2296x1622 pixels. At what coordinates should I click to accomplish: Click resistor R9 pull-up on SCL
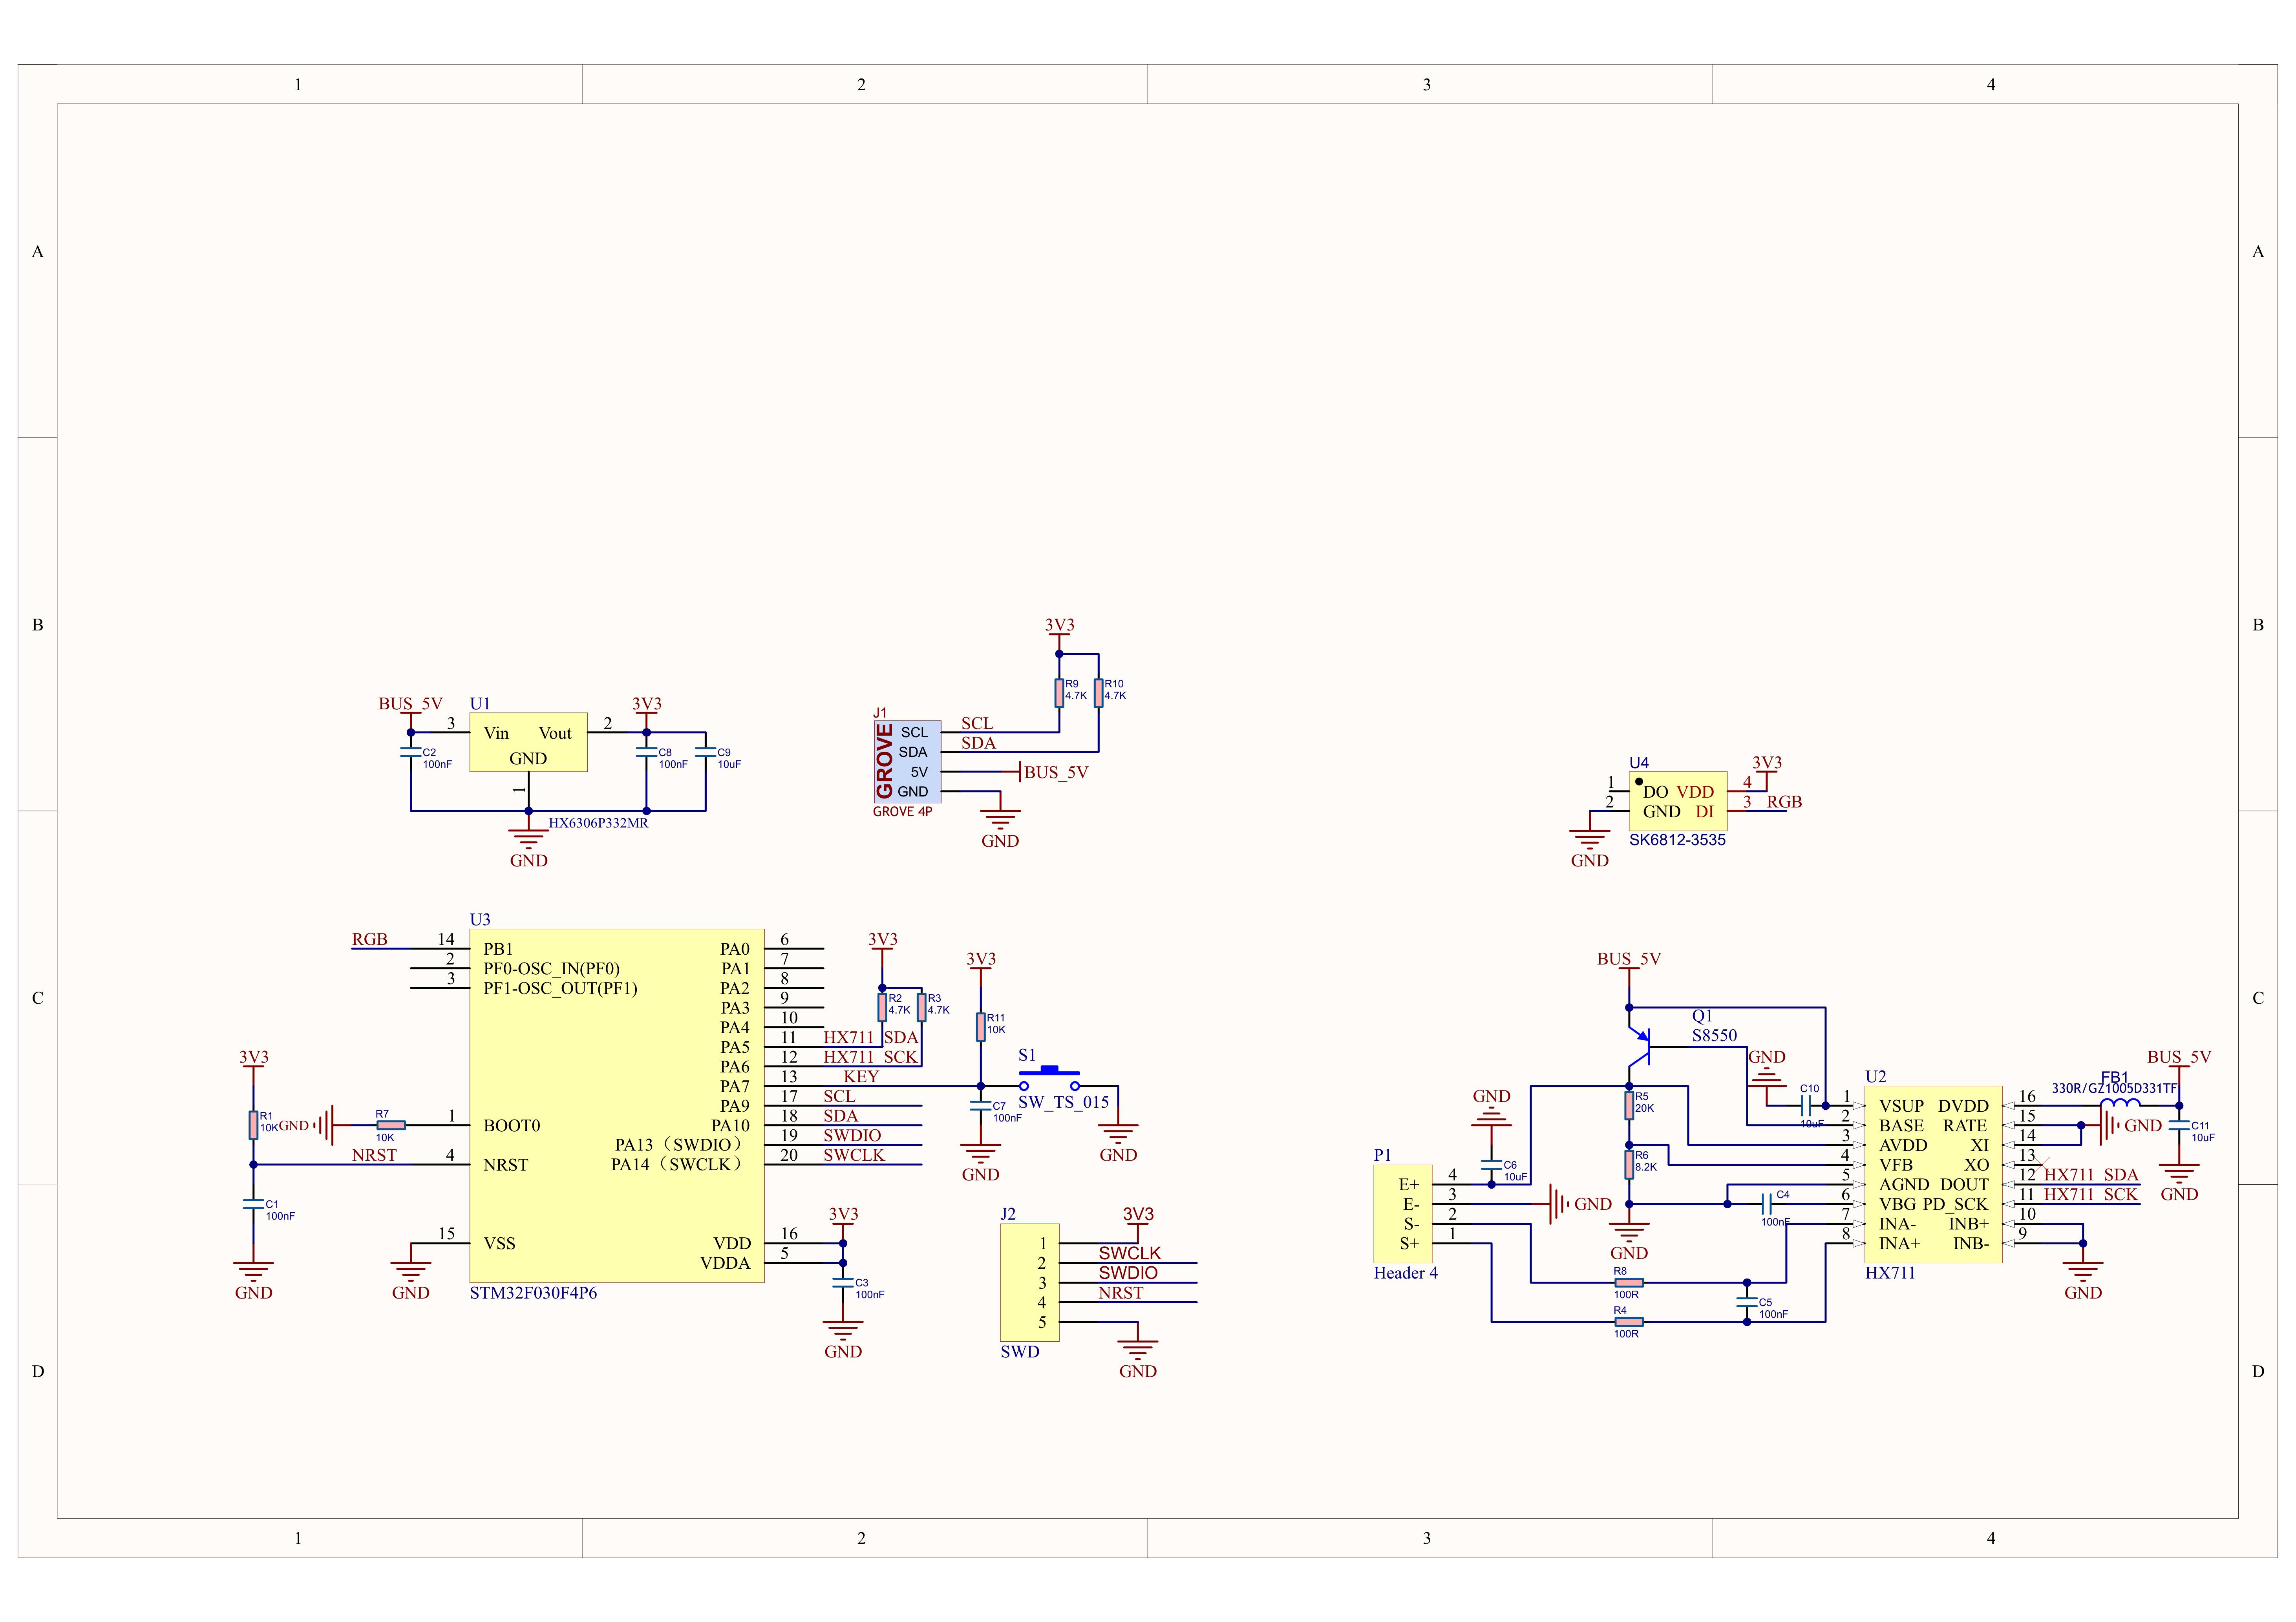[x=1059, y=692]
